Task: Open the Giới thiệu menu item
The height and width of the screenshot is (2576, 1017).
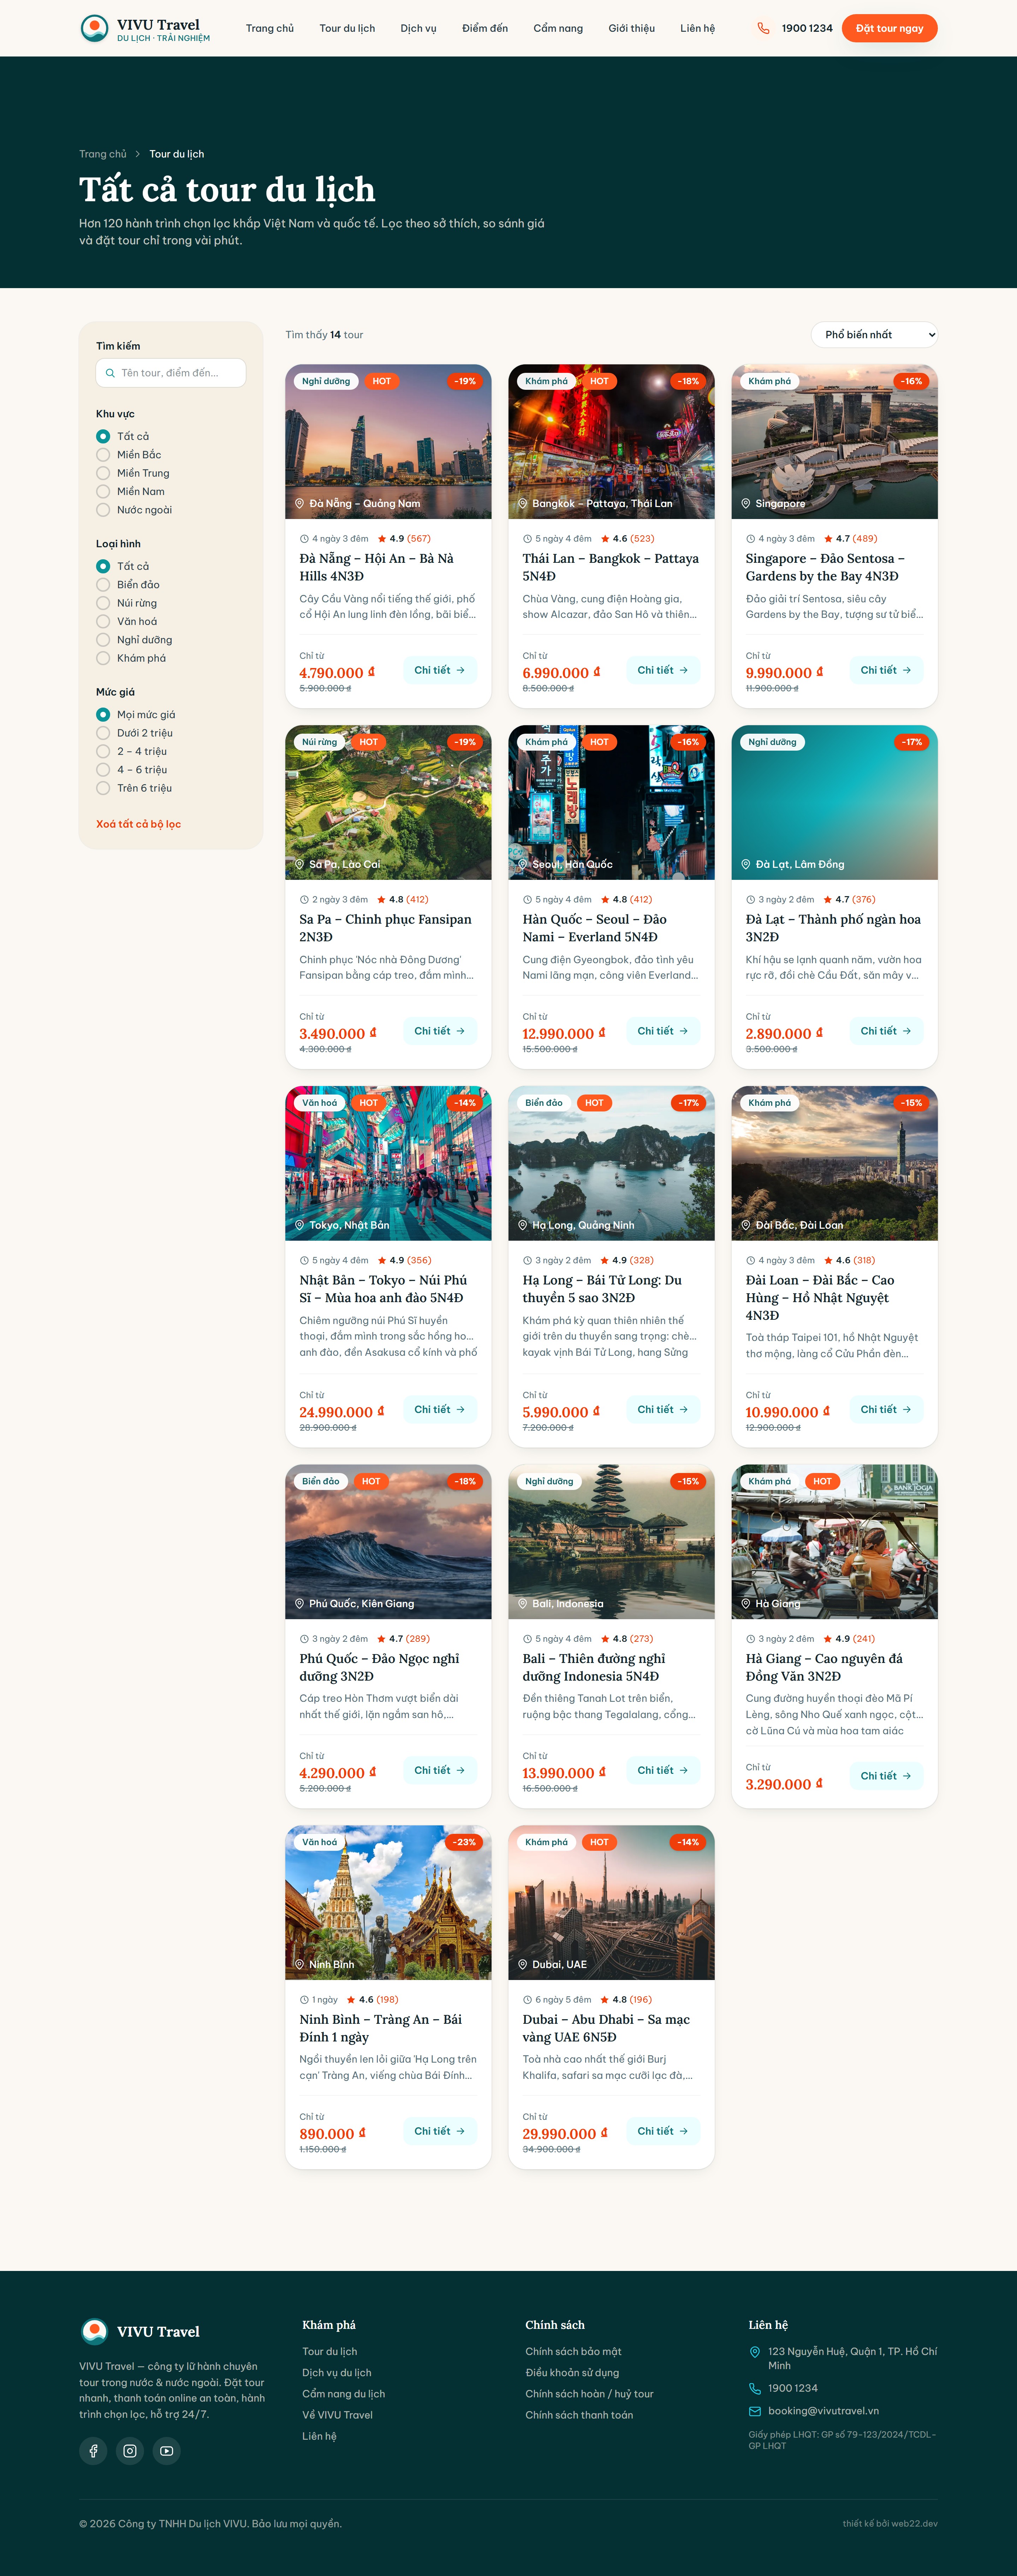Action: click(x=632, y=28)
